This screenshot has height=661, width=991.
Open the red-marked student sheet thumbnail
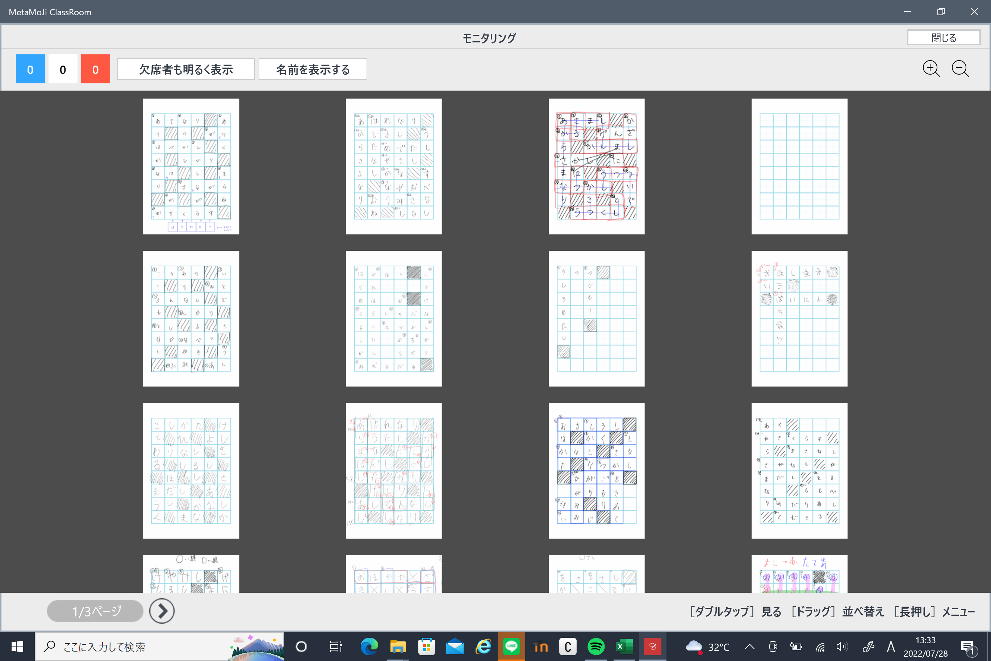pos(596,166)
